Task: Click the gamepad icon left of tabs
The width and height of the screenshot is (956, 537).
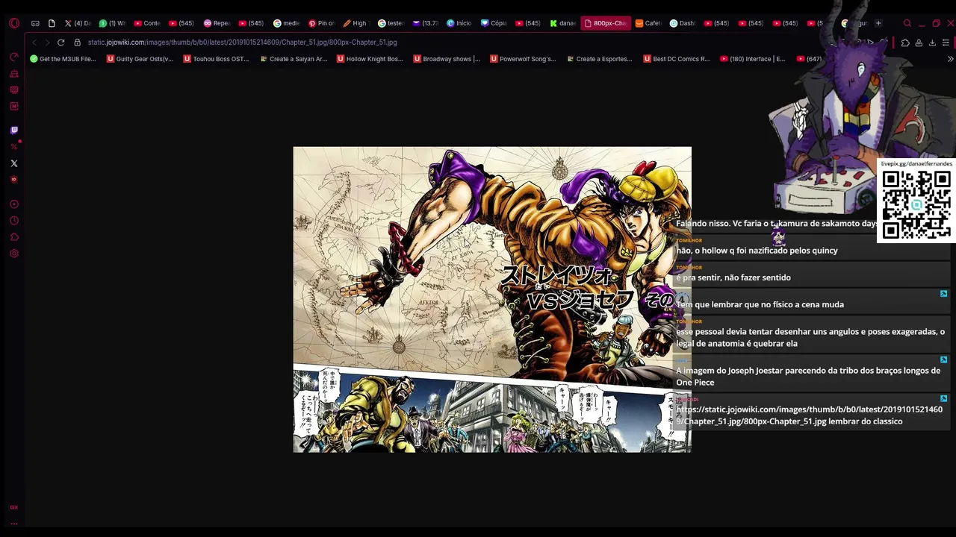Action: point(35,23)
